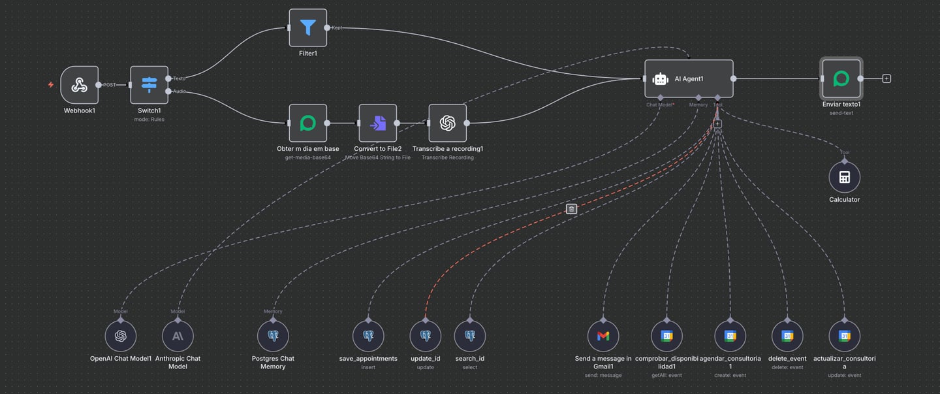This screenshot has width=940, height=394.
Task: Click the 'getAll: event' subtitle text
Action: (666, 376)
